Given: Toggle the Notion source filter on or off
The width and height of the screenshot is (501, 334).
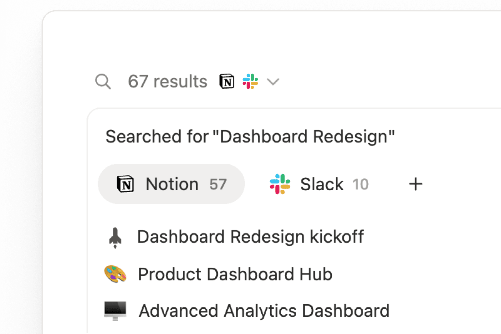Looking at the screenshot, I should [171, 184].
